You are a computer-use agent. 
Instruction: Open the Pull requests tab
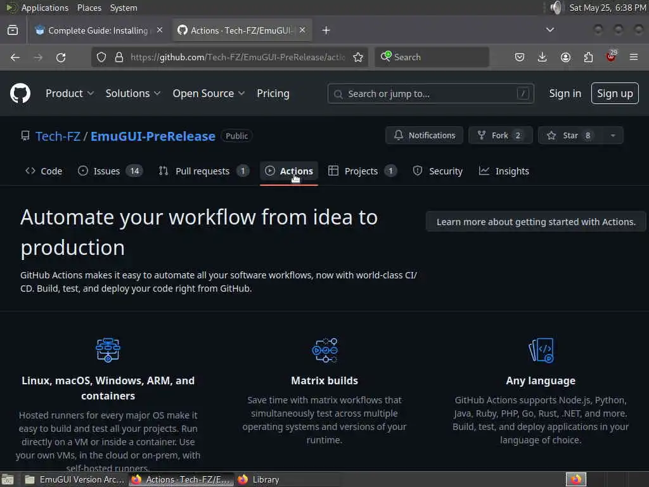203,171
